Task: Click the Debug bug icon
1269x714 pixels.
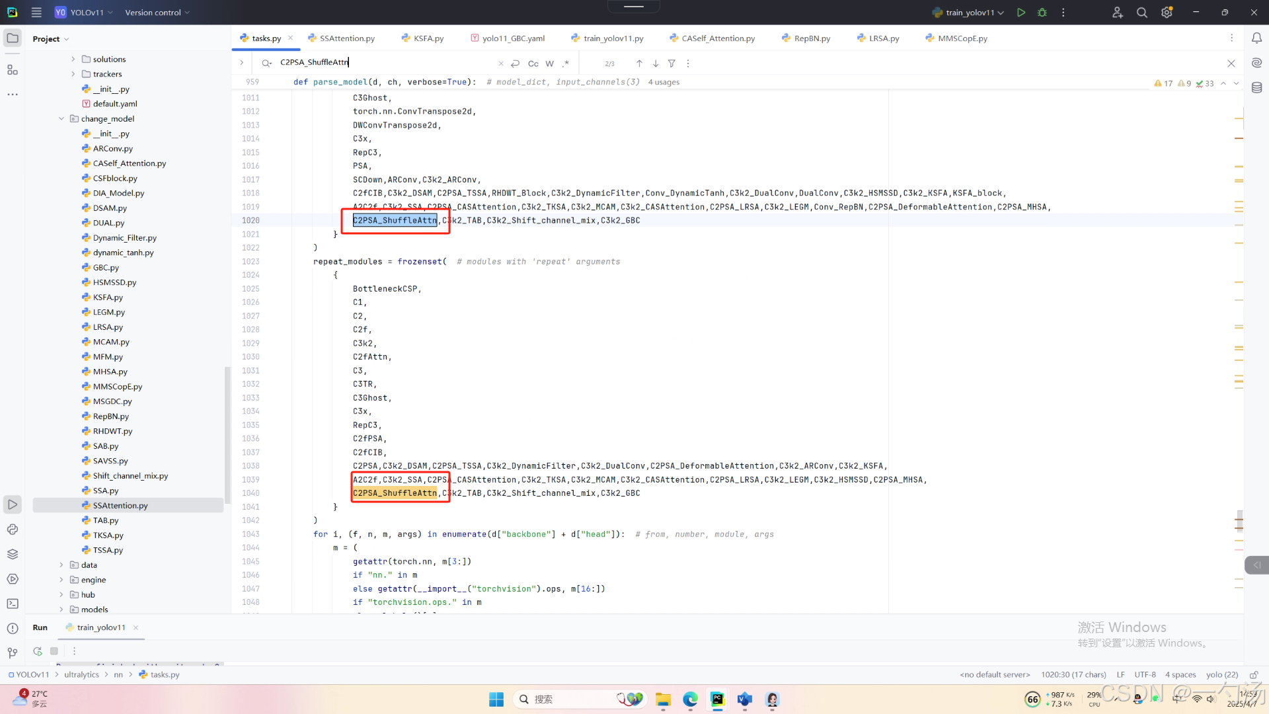Action: point(1042,13)
